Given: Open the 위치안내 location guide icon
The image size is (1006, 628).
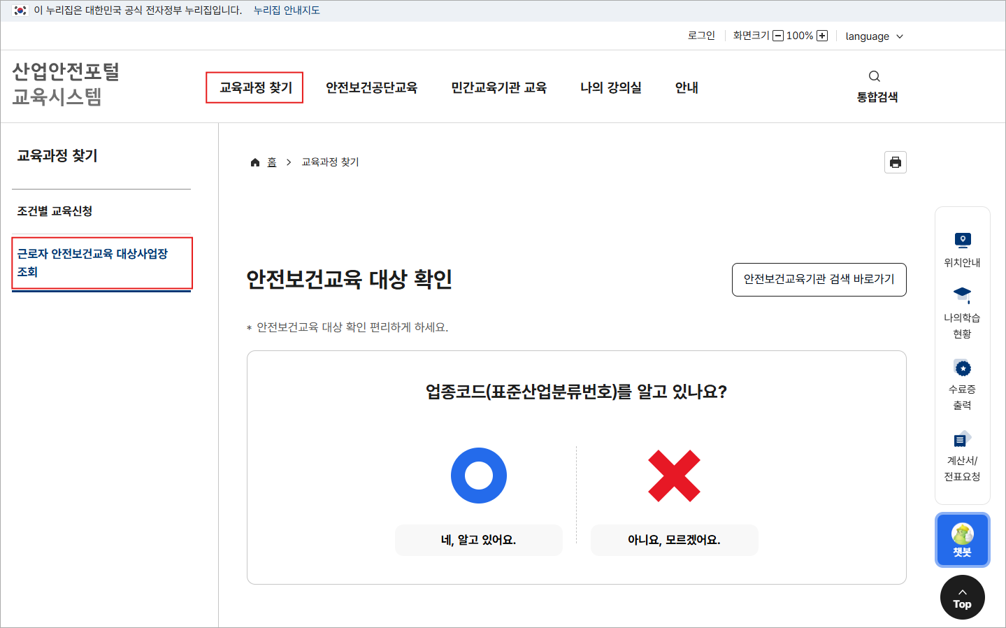Looking at the screenshot, I should coord(962,241).
